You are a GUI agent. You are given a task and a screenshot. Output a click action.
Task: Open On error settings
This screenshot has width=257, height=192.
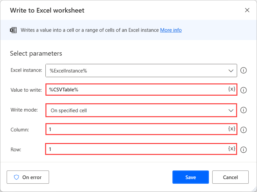(28, 177)
